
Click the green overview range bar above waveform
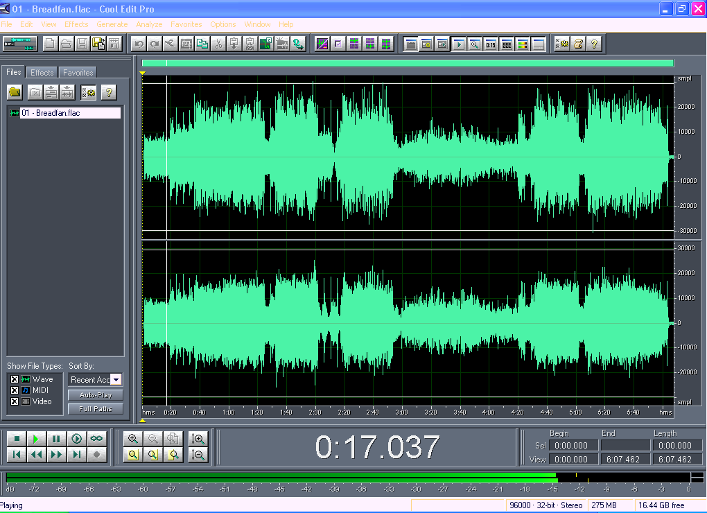tap(408, 63)
